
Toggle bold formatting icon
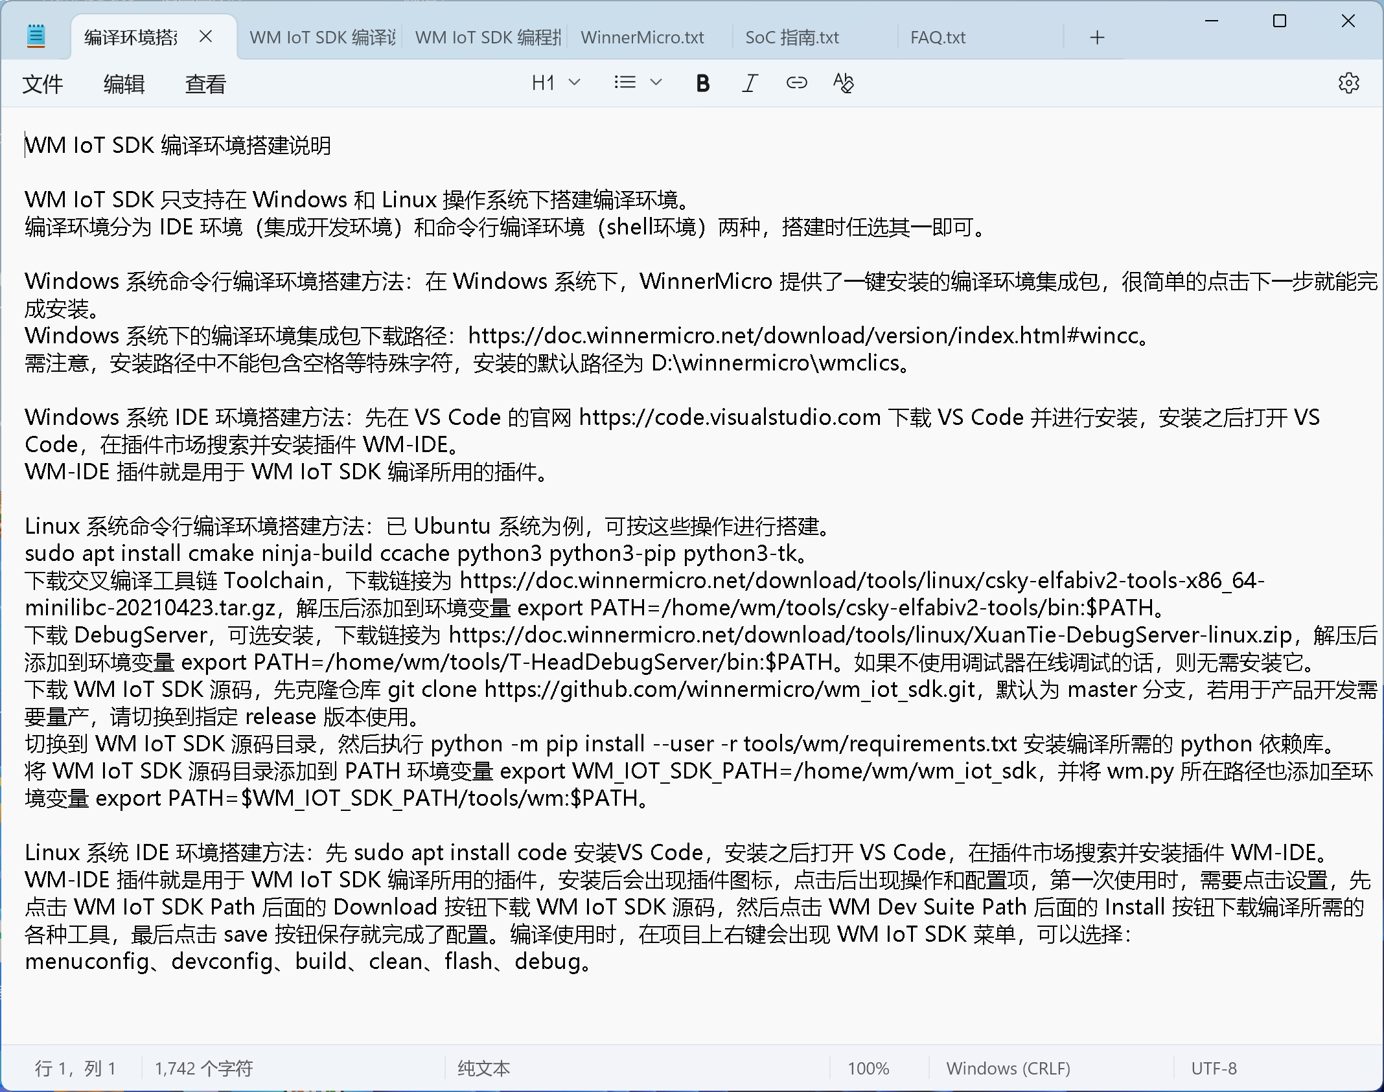tap(702, 83)
